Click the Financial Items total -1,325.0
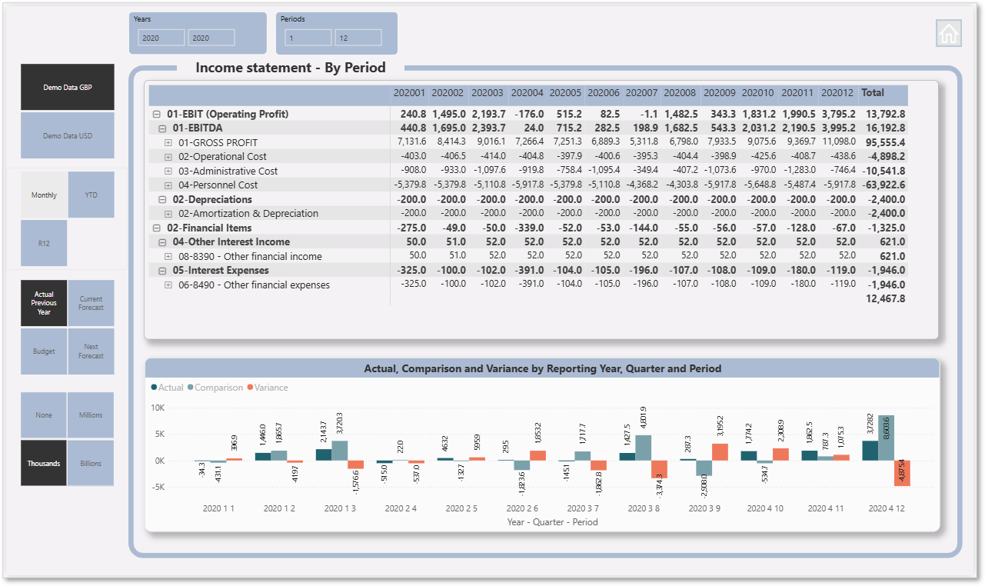Screen dimensions: 985x586 (x=887, y=228)
